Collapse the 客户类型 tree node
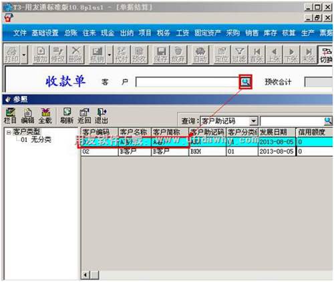The height and width of the screenshot is (282, 334). click(x=9, y=133)
